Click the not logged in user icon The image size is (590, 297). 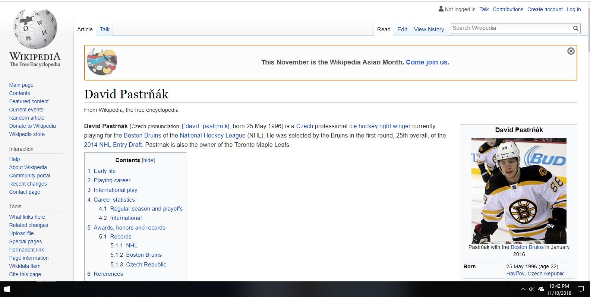tap(441, 9)
